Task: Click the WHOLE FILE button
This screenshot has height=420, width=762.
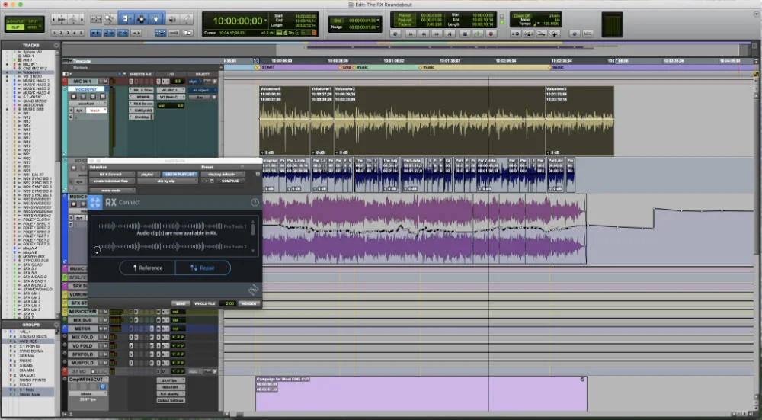Action: tap(204, 303)
